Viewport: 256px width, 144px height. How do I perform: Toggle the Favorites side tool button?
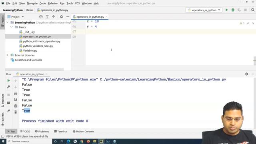pyautogui.click(x=2, y=119)
